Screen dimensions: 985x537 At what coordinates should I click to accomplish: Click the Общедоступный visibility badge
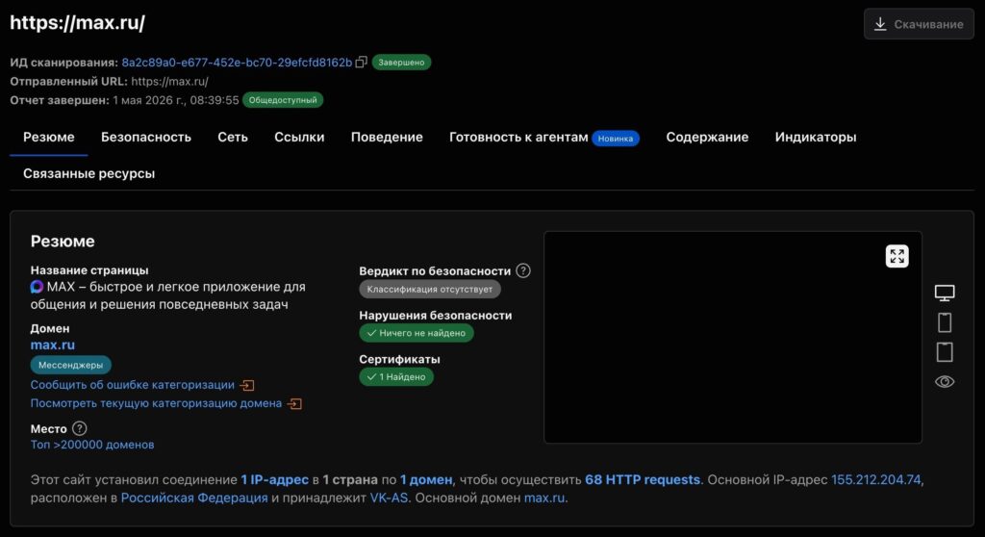tap(283, 100)
